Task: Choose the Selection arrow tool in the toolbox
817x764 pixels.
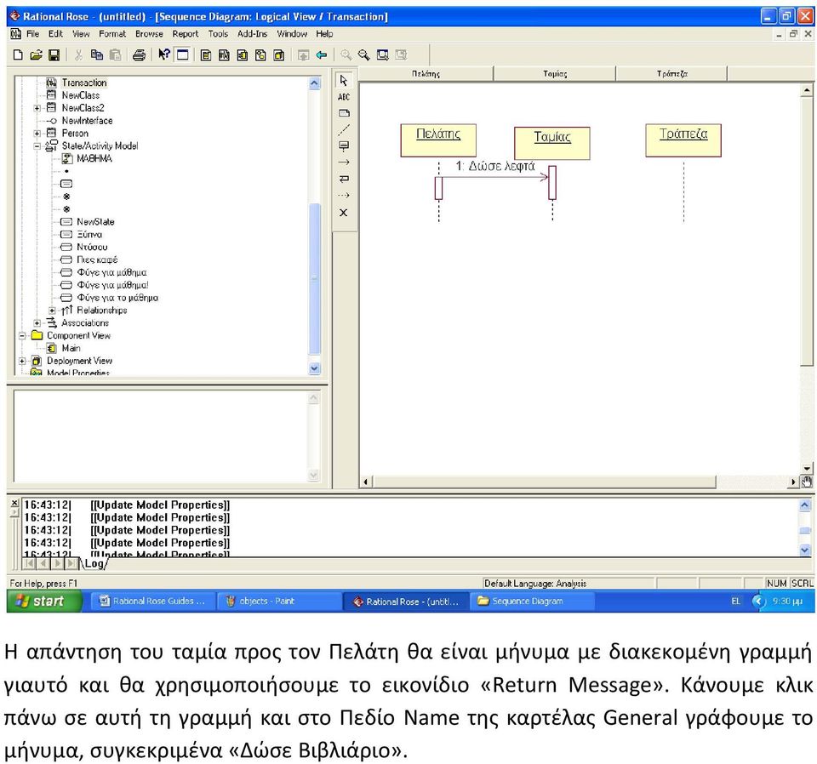Action: point(343,81)
